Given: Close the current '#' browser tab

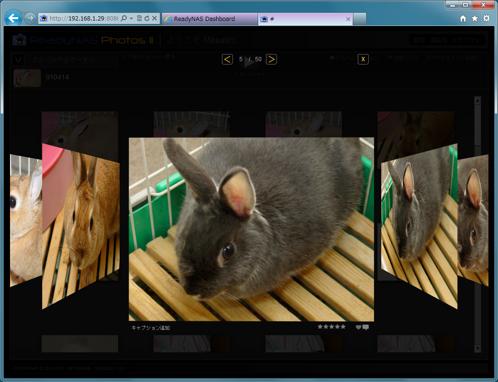Looking at the screenshot, I should click(x=348, y=19).
